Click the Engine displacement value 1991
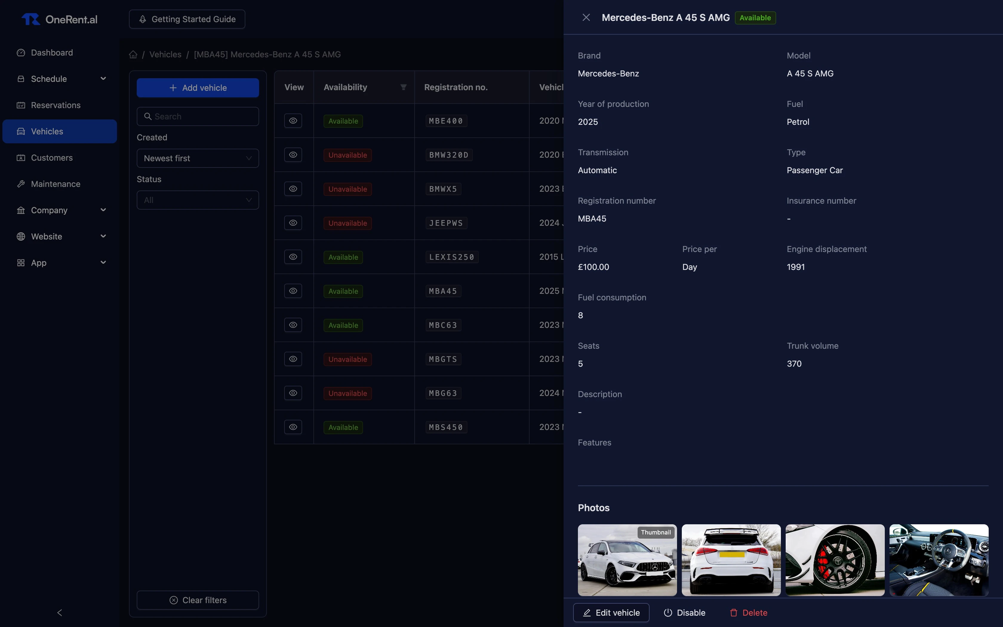The width and height of the screenshot is (1003, 627). coord(796,267)
